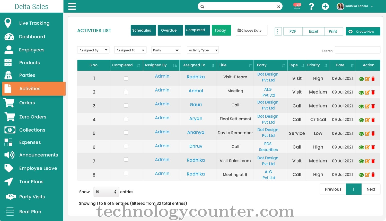Mark row 7 Visit Sales team completed
This screenshot has width=386, height=221.
tap(126, 159)
